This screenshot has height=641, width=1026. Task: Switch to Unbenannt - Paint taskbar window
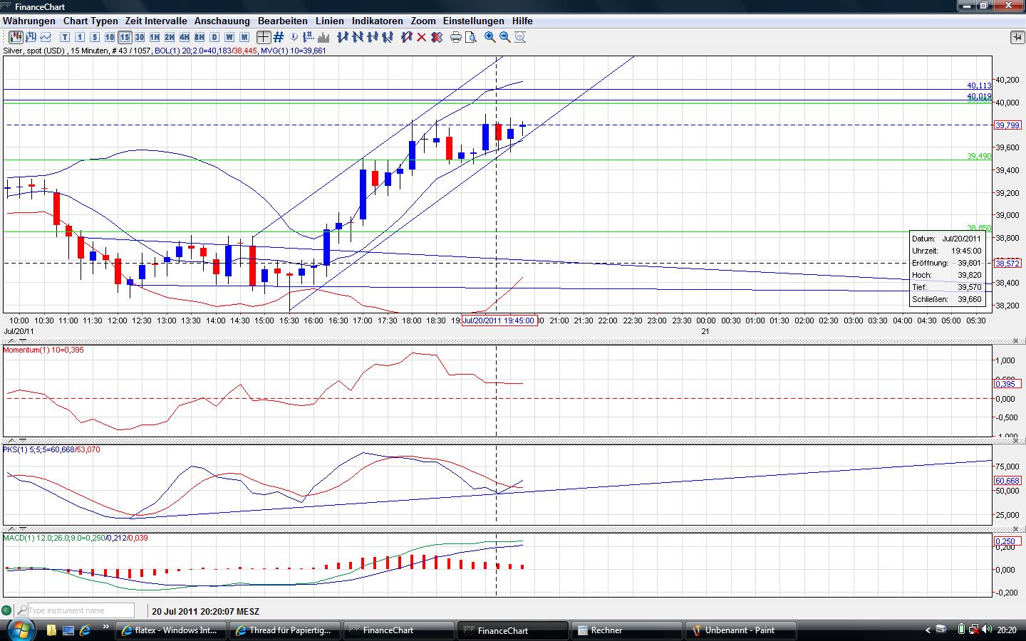coord(742,630)
